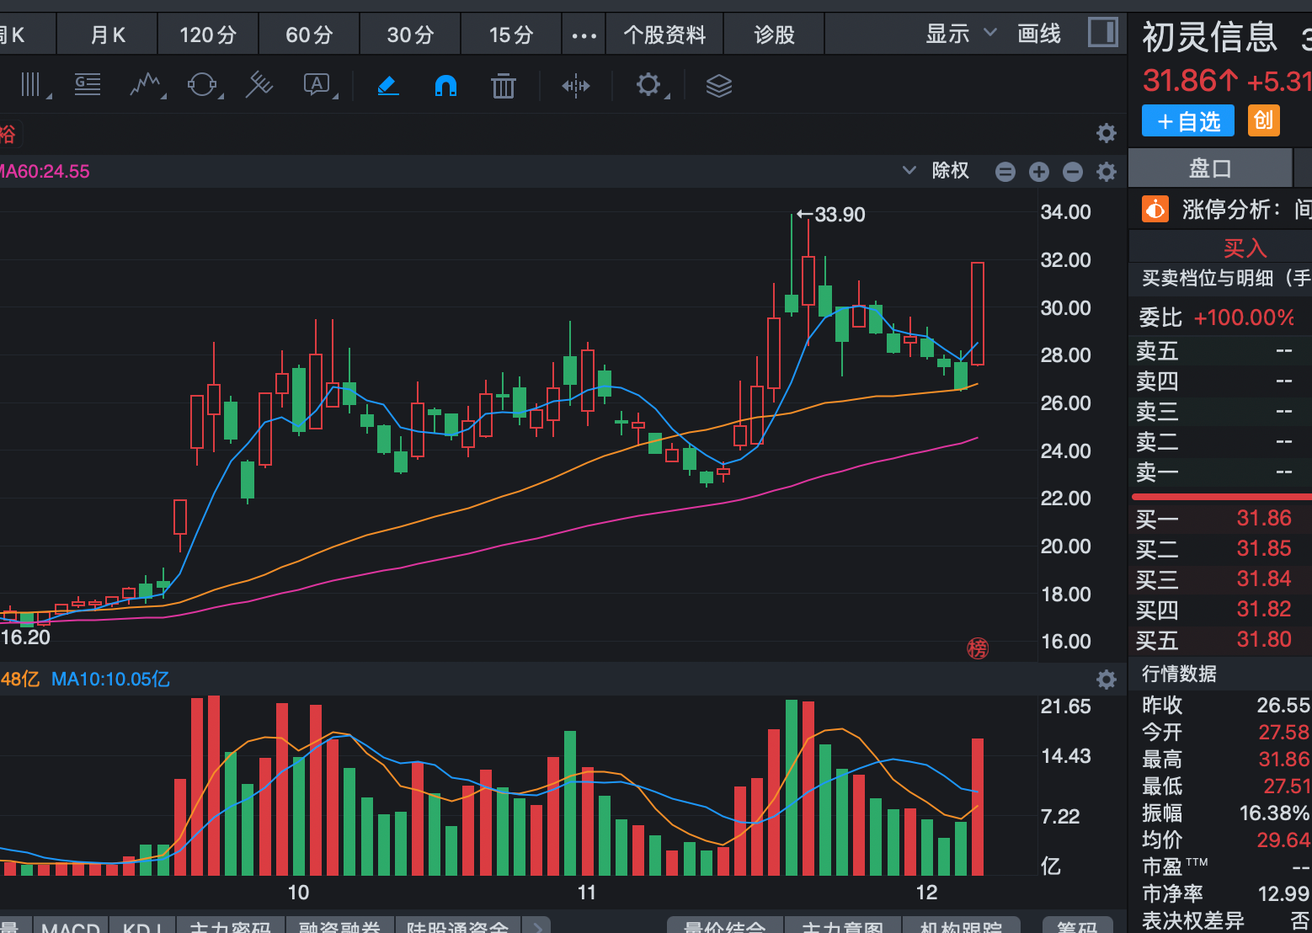Viewport: 1312px width, 933px height.
Task: Toggle the 画线 drawing toolbar
Action: (x=1039, y=34)
